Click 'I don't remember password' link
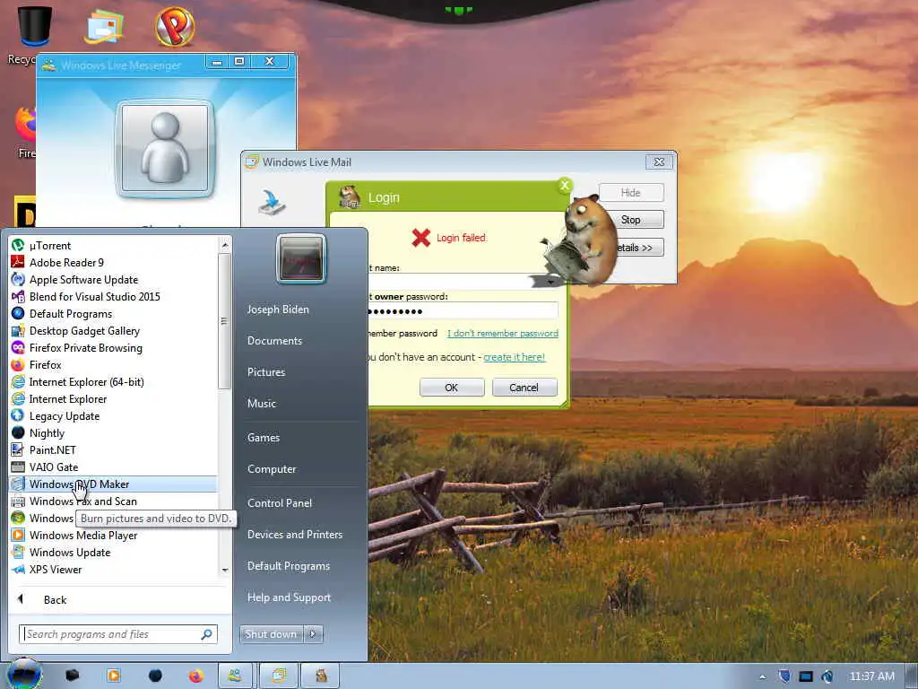Screen dimensions: 918x689 pos(503,334)
